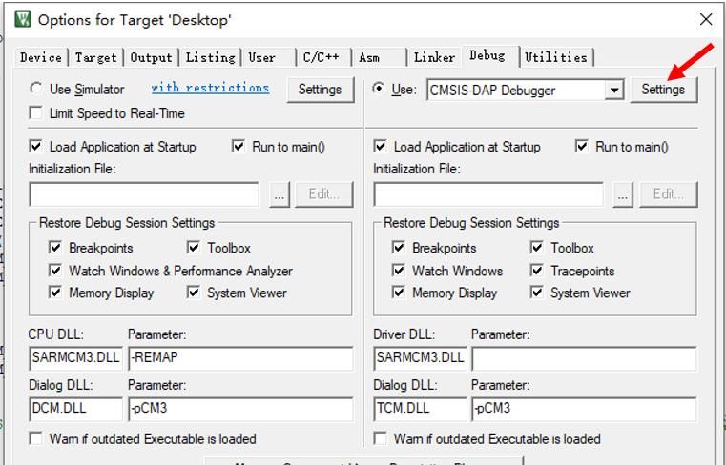This screenshot has width=726, height=465.
Task: Open the C/C++ tab
Action: (x=321, y=57)
